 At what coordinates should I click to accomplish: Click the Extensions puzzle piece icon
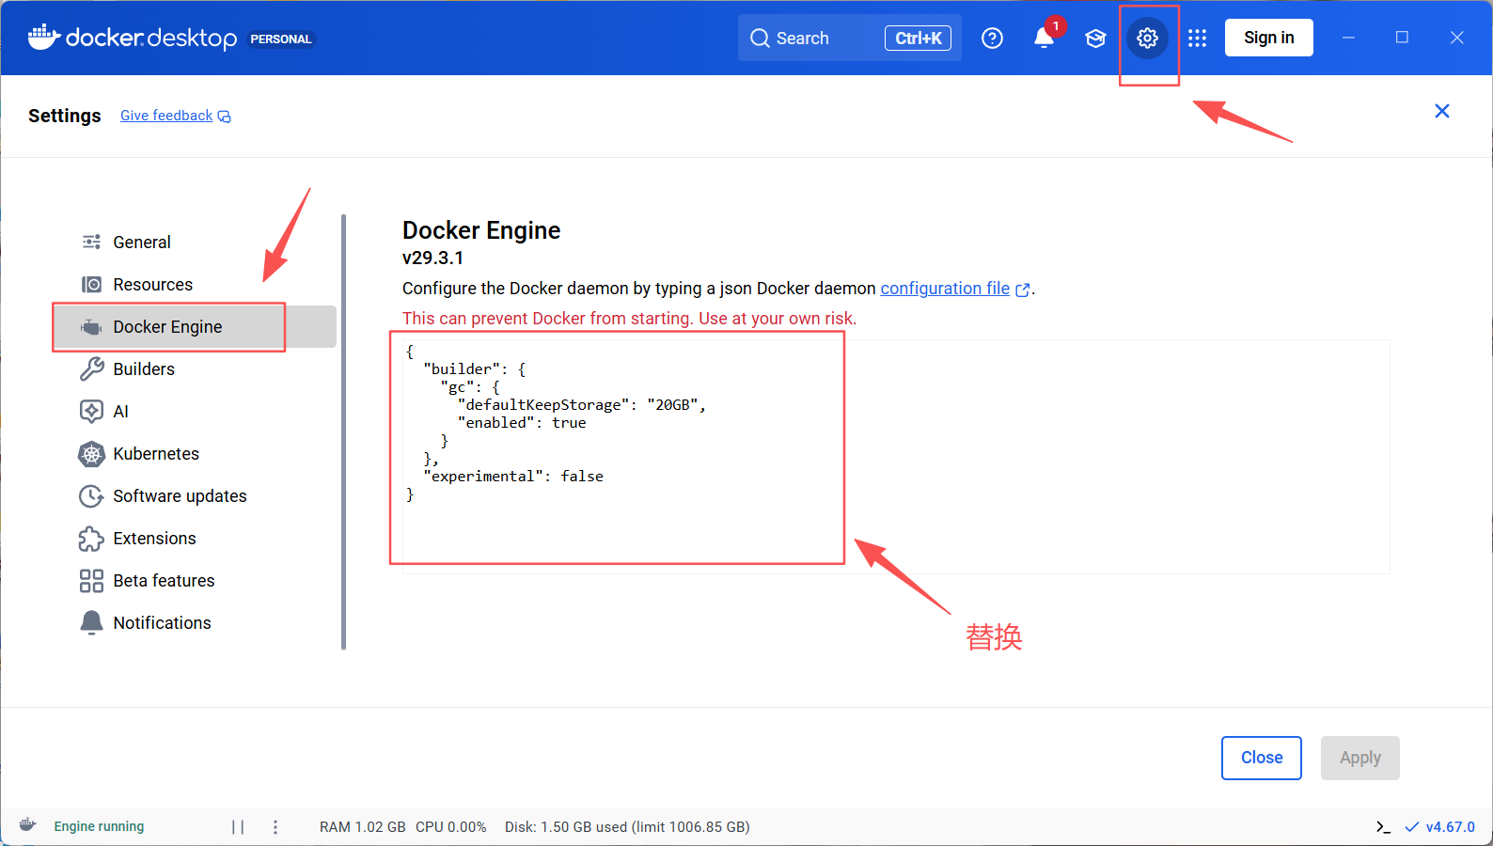pyautogui.click(x=91, y=539)
